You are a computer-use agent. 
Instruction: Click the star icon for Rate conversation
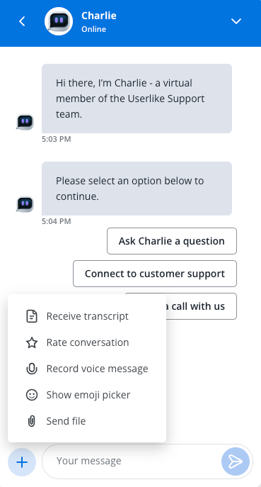point(32,342)
